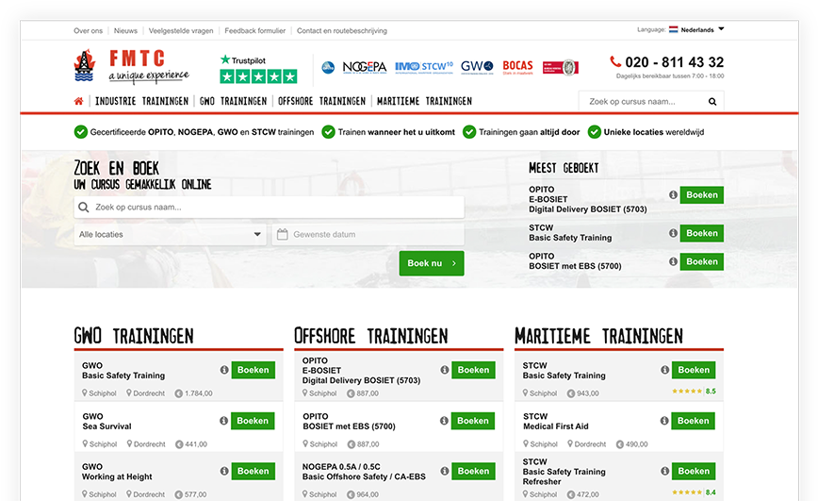Open the FMTC logo homepage link

coord(131,66)
